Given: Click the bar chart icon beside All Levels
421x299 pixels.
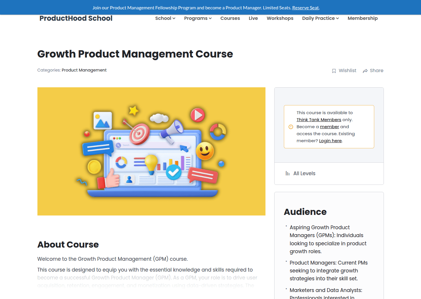Looking at the screenshot, I should 287,173.
